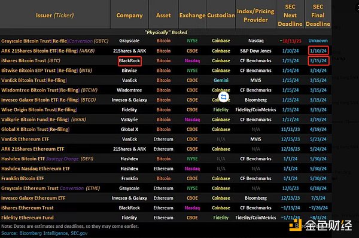Image resolution: width=359 pixels, height=238 pixels.
Task: Click the 5/24/24 final deadline cell
Action: 318,149
